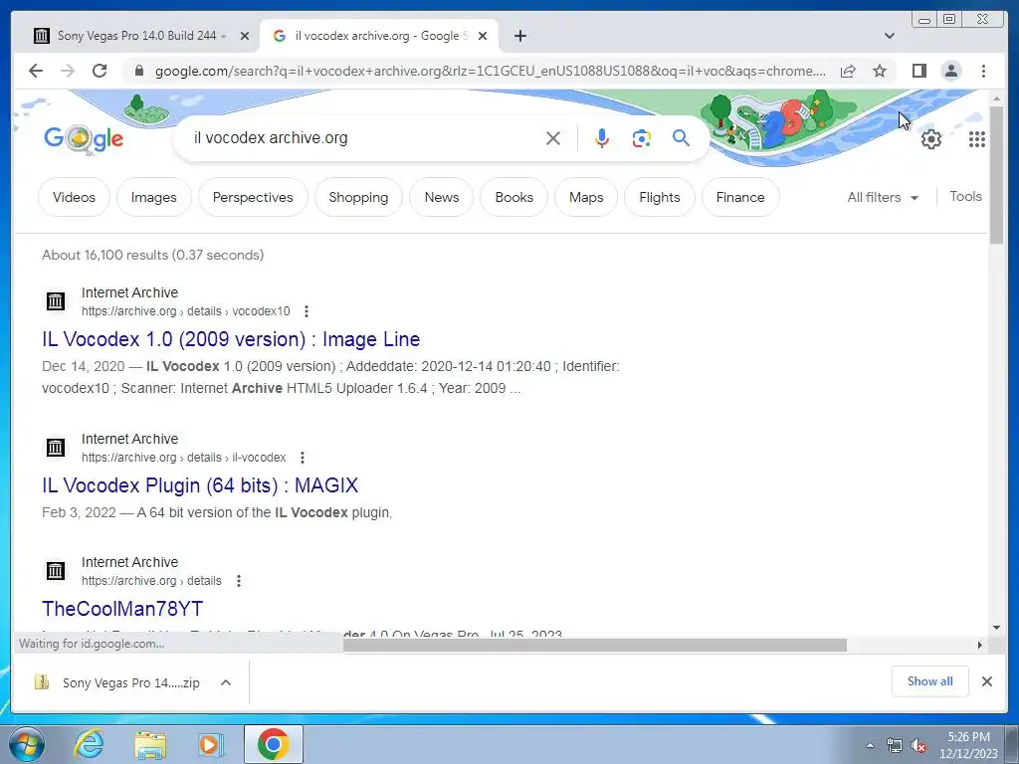Image resolution: width=1019 pixels, height=764 pixels.
Task: Open options for the il-vocodex result
Action: click(x=303, y=458)
